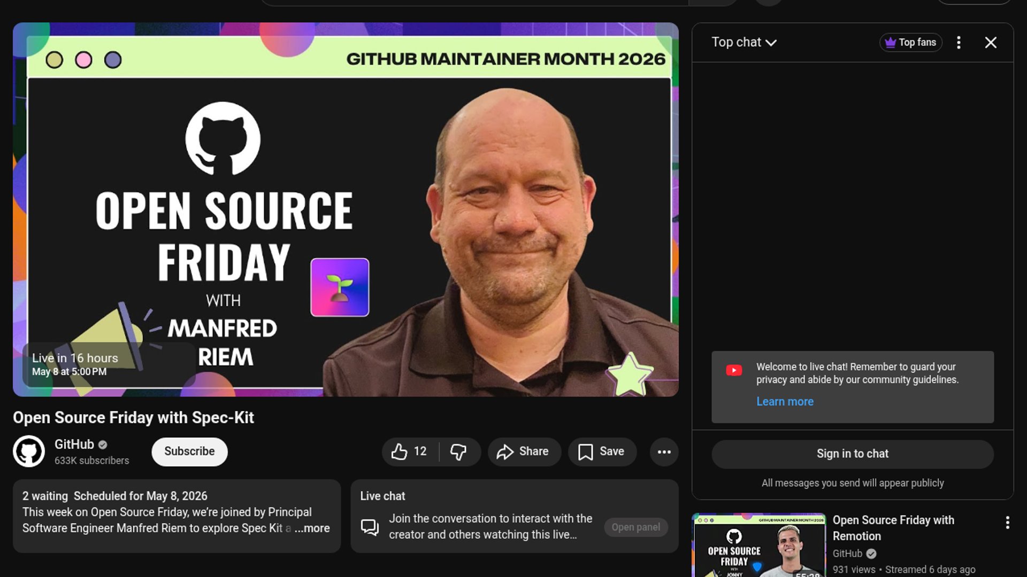Image resolution: width=1027 pixels, height=577 pixels.
Task: Dislike the video with thumbs down icon
Action: click(x=458, y=452)
